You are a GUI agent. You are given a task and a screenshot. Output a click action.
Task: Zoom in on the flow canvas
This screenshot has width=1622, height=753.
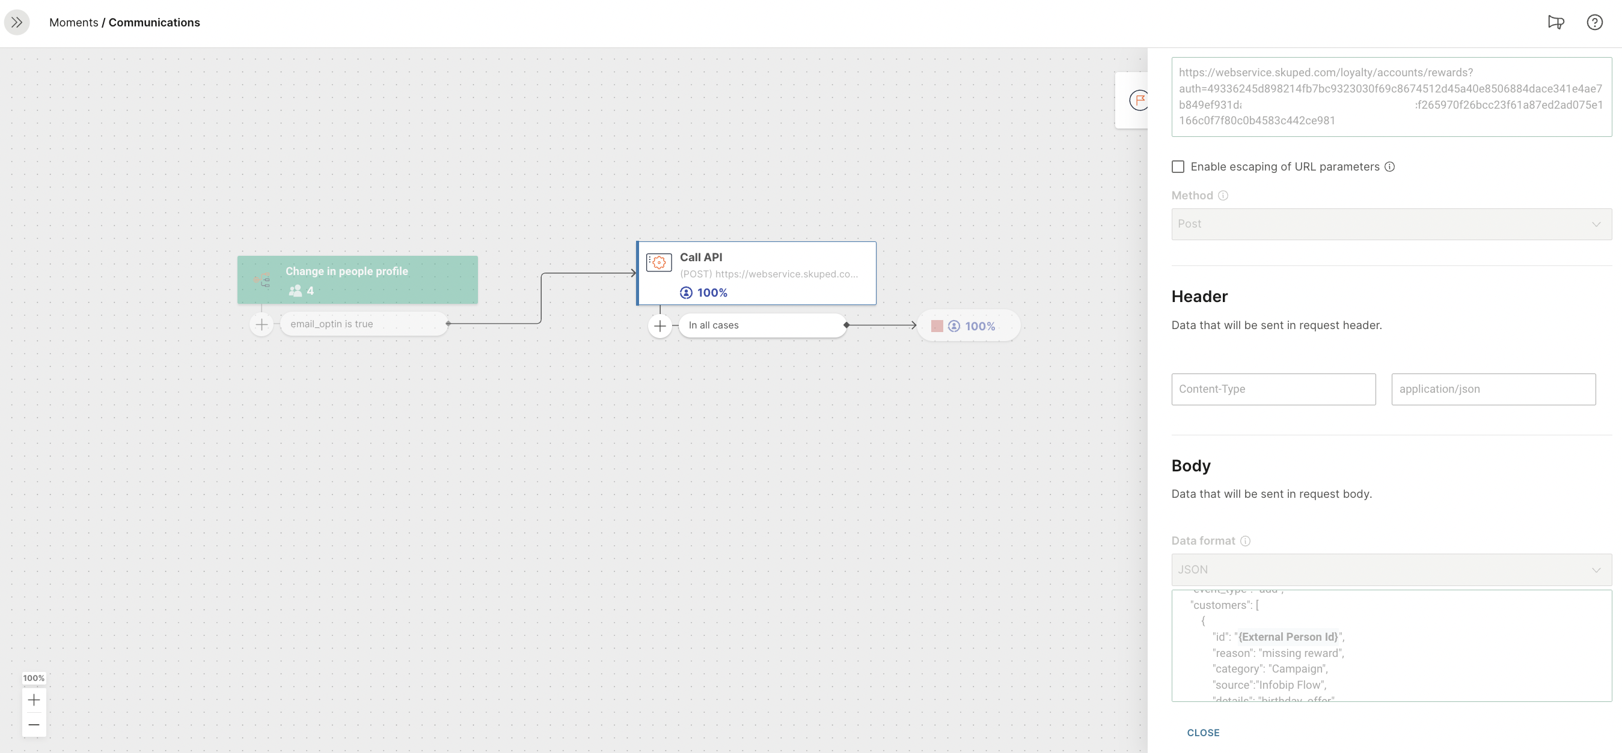click(34, 700)
